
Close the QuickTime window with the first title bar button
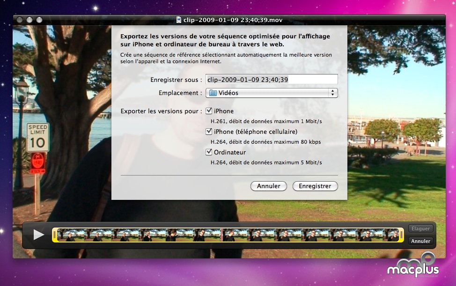tap(20, 20)
